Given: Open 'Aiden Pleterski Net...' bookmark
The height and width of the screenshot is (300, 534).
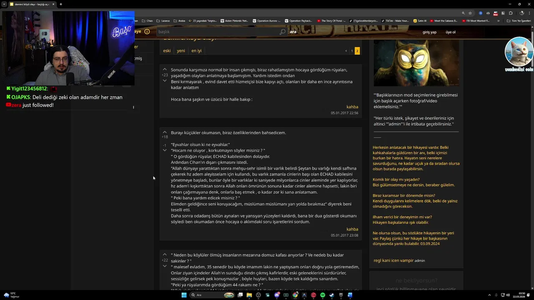Looking at the screenshot, I should [234, 20].
